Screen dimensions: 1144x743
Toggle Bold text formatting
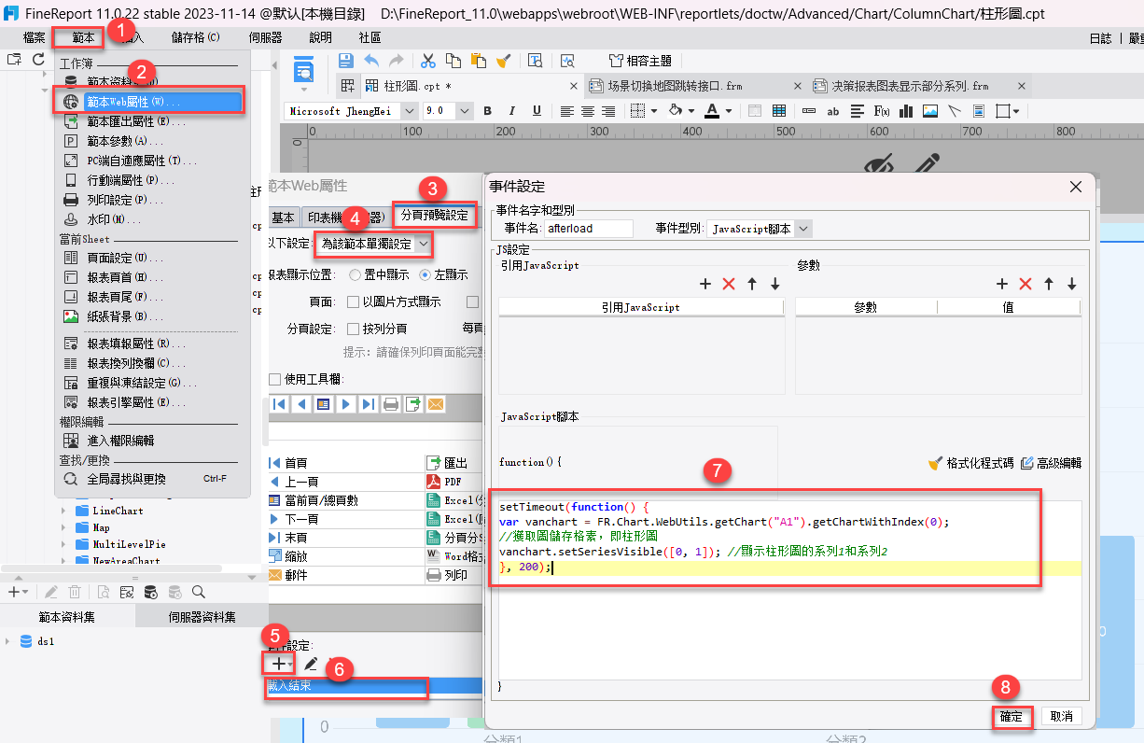pos(487,110)
